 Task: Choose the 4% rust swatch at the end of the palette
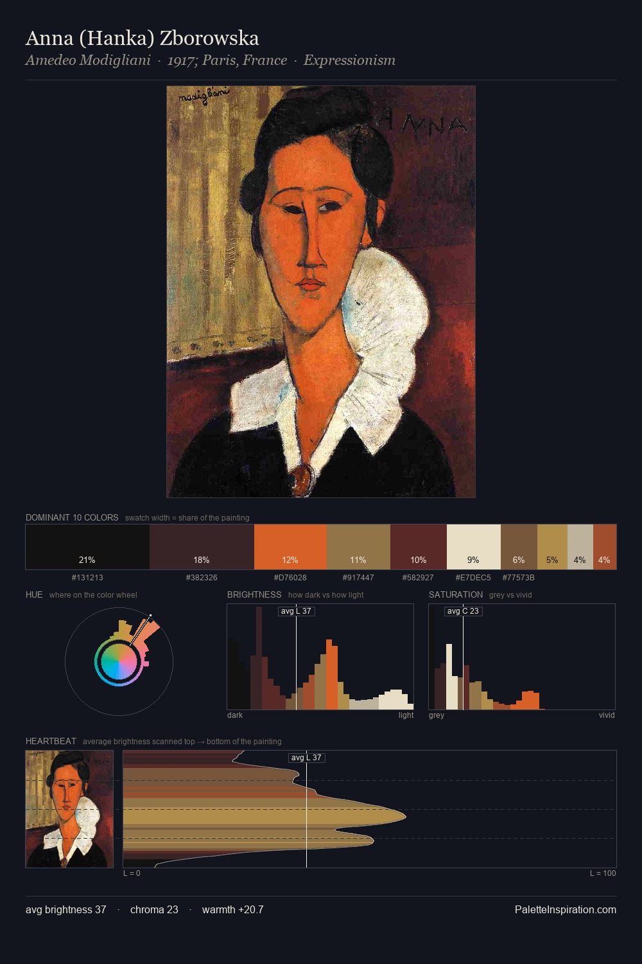(605, 547)
